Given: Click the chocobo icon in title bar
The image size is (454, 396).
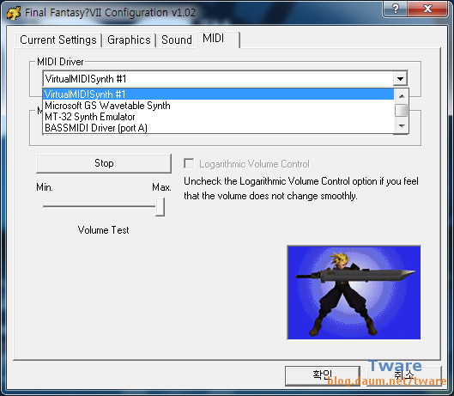Looking at the screenshot, I should (x=14, y=13).
